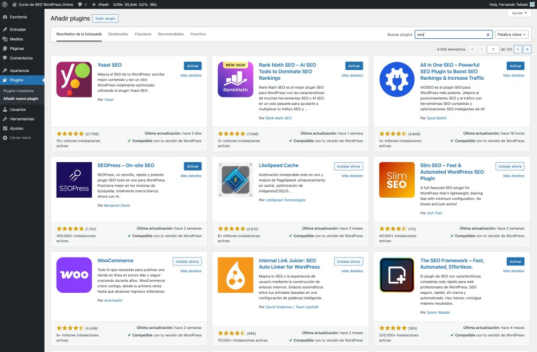Open user avatar next to Hola, Fernando Tellado
Viewport: 537px width, 352px height.
532,4
